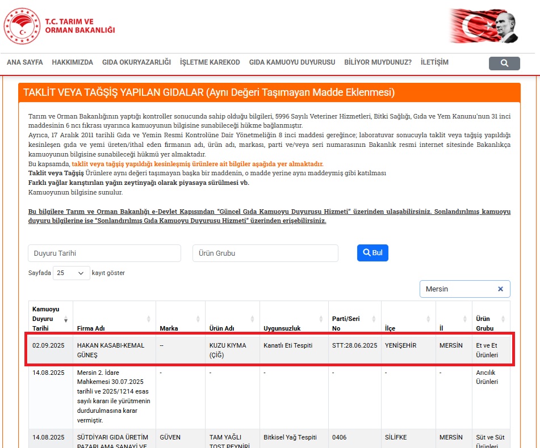Click the ministry logo emblem

(x=22, y=26)
